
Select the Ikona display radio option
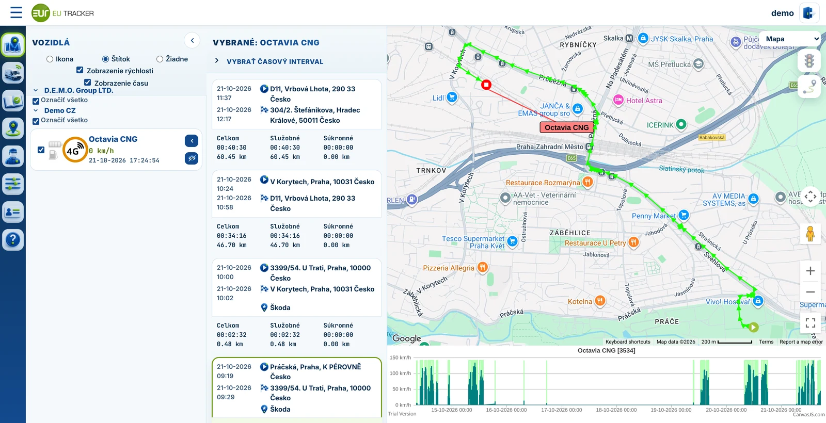(50, 59)
